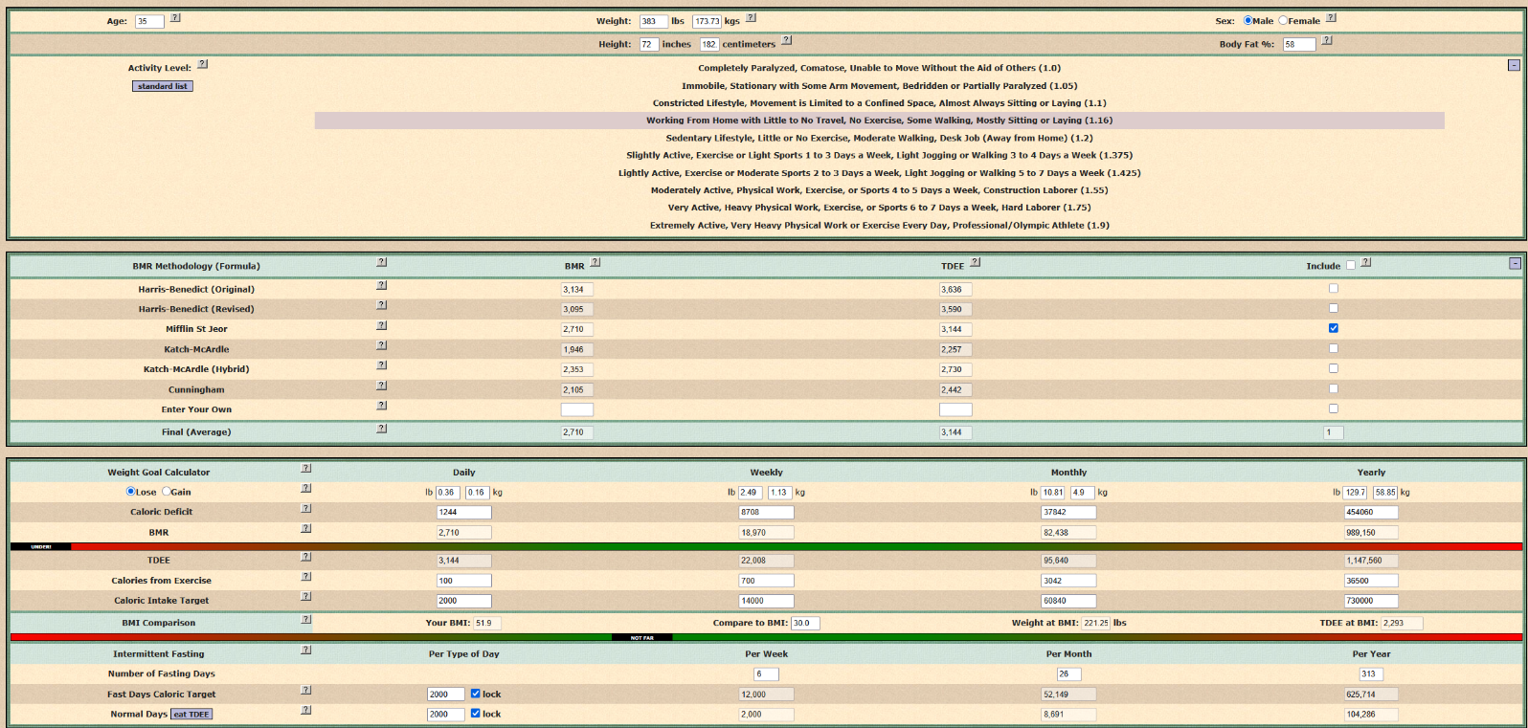Image resolution: width=1528 pixels, height=728 pixels.
Task: Click the Compare to BMI input field
Action: [x=805, y=623]
